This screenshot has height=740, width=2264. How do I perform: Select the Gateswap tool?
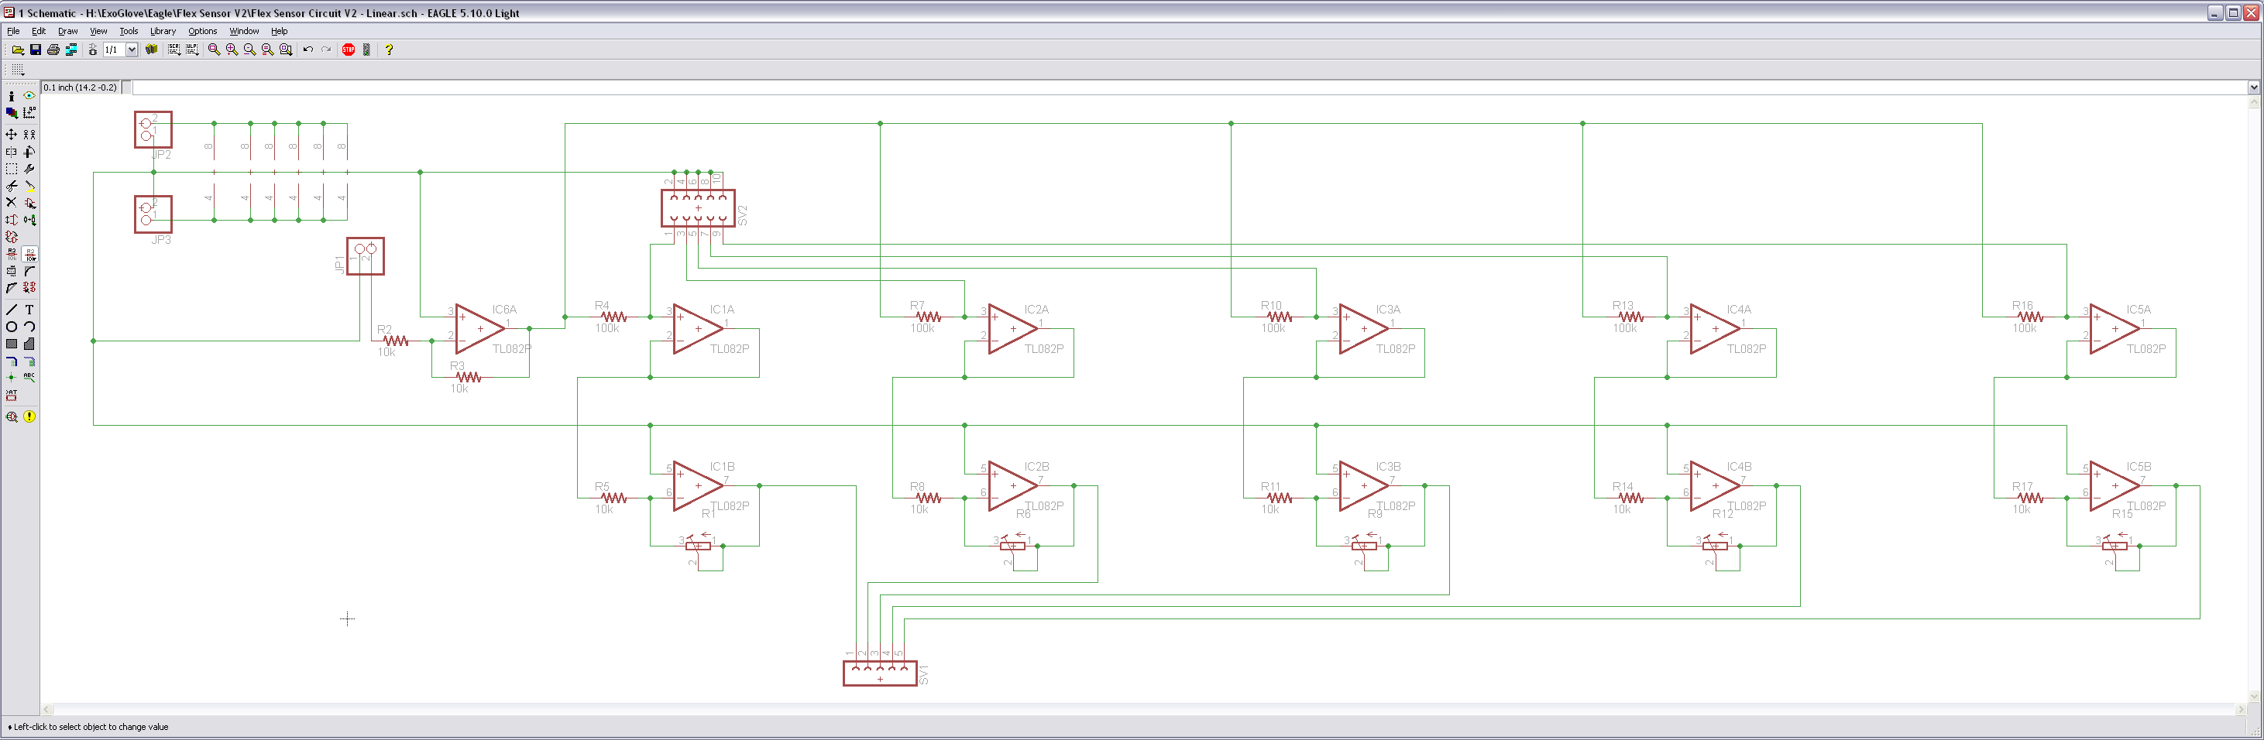12,237
